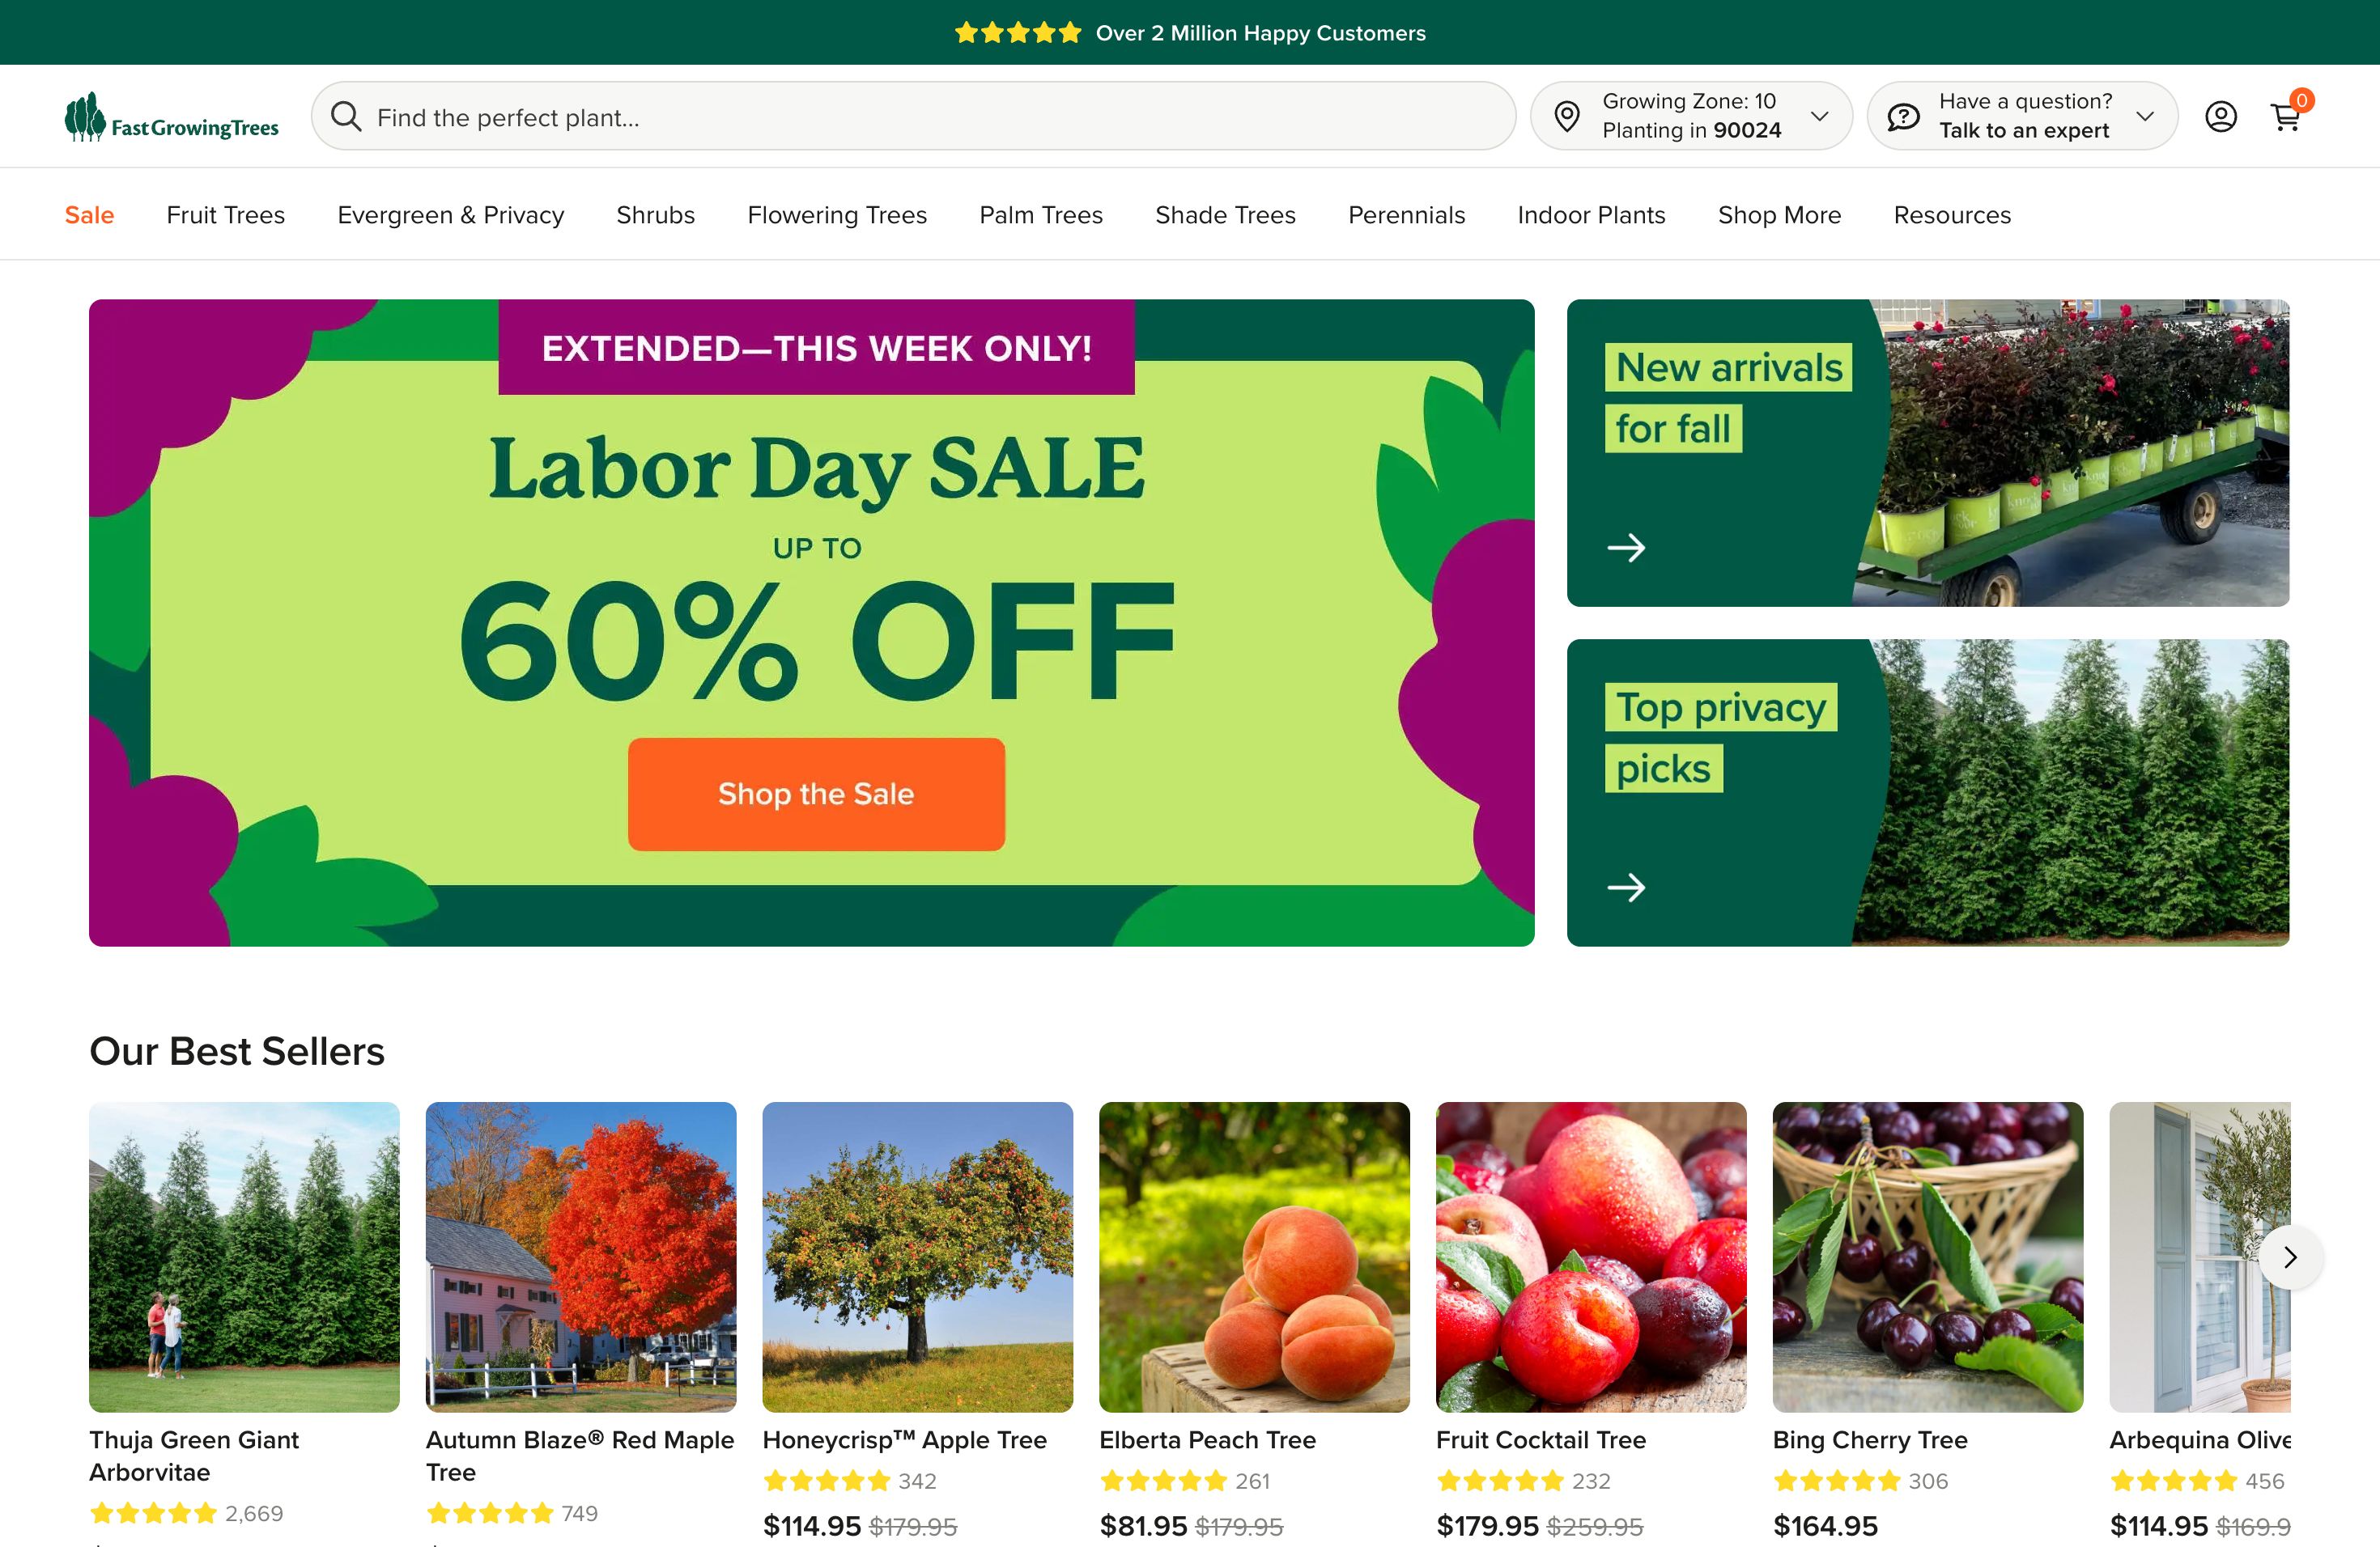Open the Bing Cherry Tree product image
Viewport: 2380px width, 1547px height.
click(x=1927, y=1257)
